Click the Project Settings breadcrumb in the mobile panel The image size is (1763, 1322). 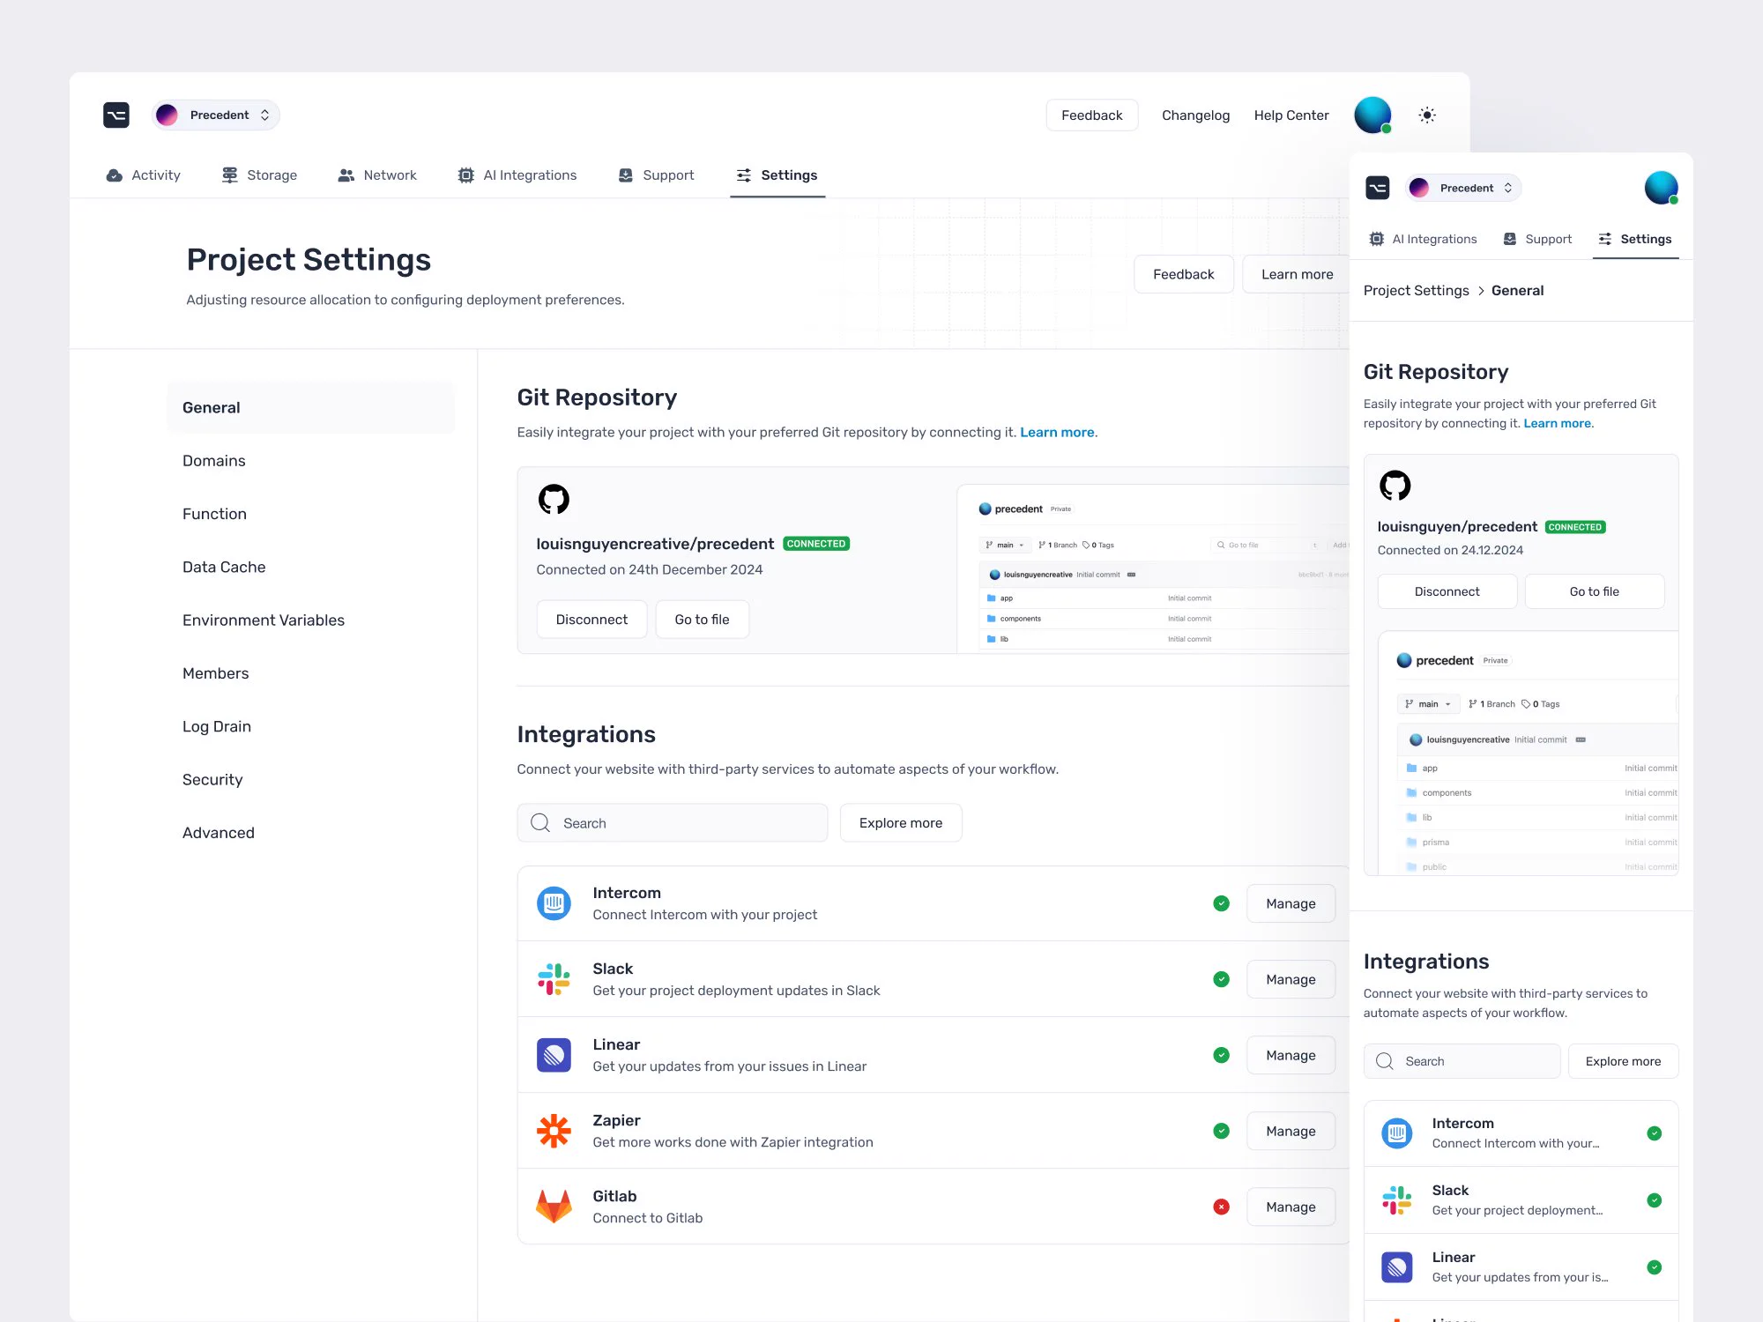1416,291
